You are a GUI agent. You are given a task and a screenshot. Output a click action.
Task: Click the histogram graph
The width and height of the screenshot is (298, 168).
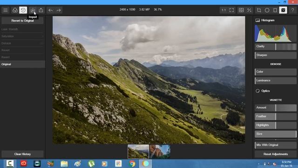(276, 34)
